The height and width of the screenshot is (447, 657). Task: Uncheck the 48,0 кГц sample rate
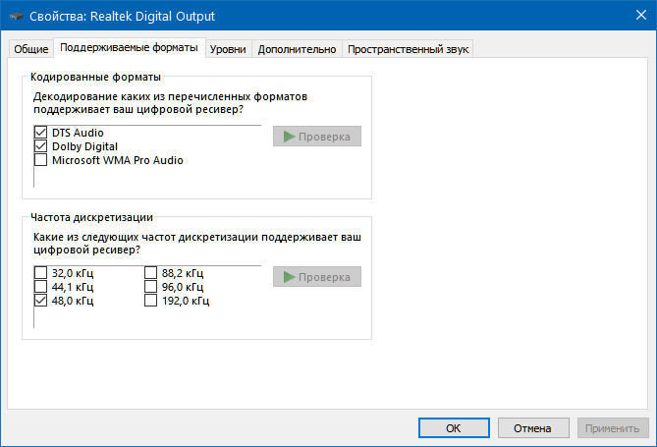[40, 301]
